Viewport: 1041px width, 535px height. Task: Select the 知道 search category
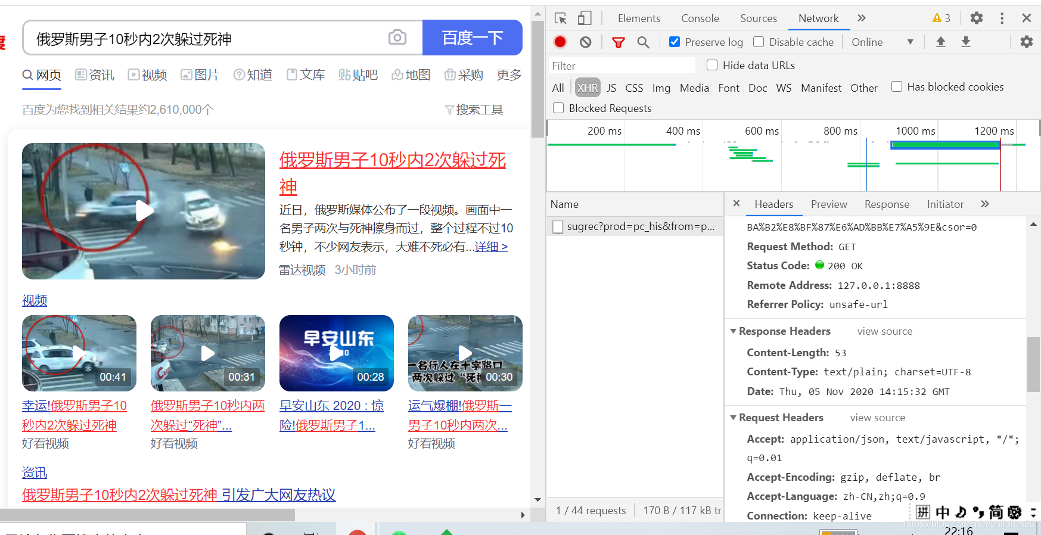[253, 74]
